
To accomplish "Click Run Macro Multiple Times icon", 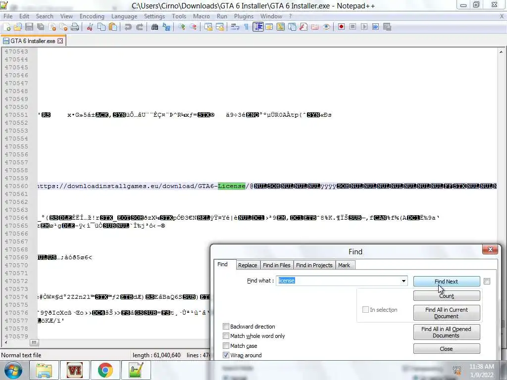I will click(x=375, y=27).
